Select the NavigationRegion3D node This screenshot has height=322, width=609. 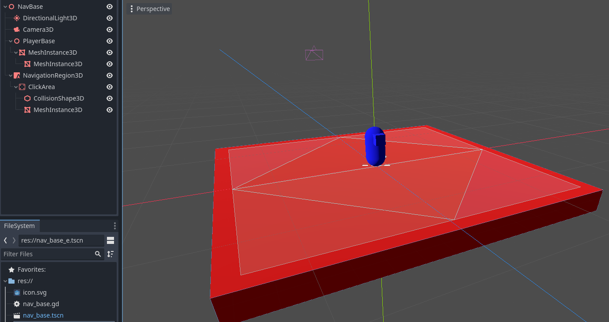(x=53, y=75)
